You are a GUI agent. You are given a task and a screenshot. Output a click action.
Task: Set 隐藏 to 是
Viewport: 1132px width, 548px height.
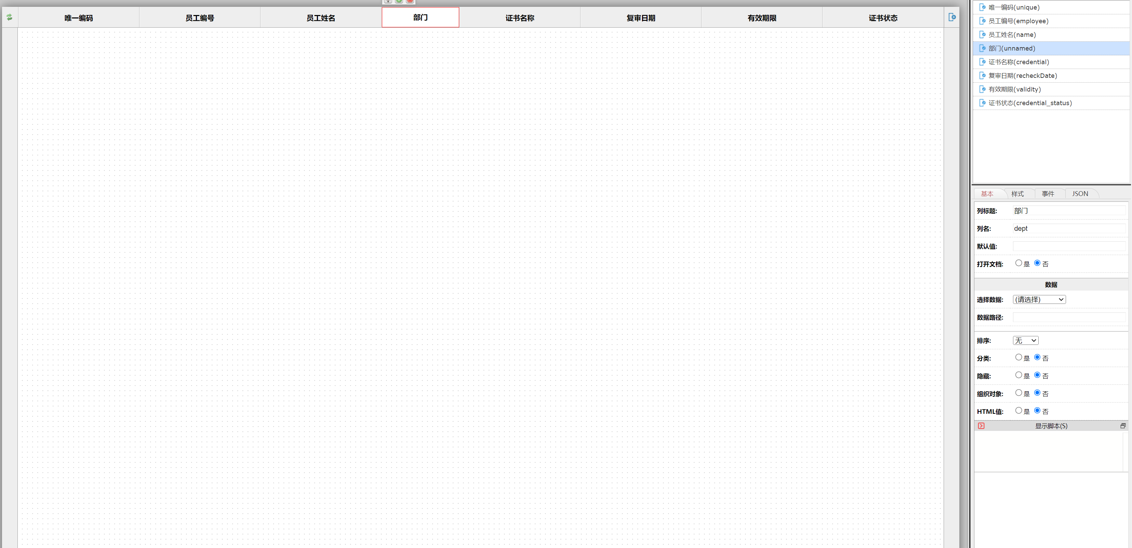pyautogui.click(x=1018, y=375)
